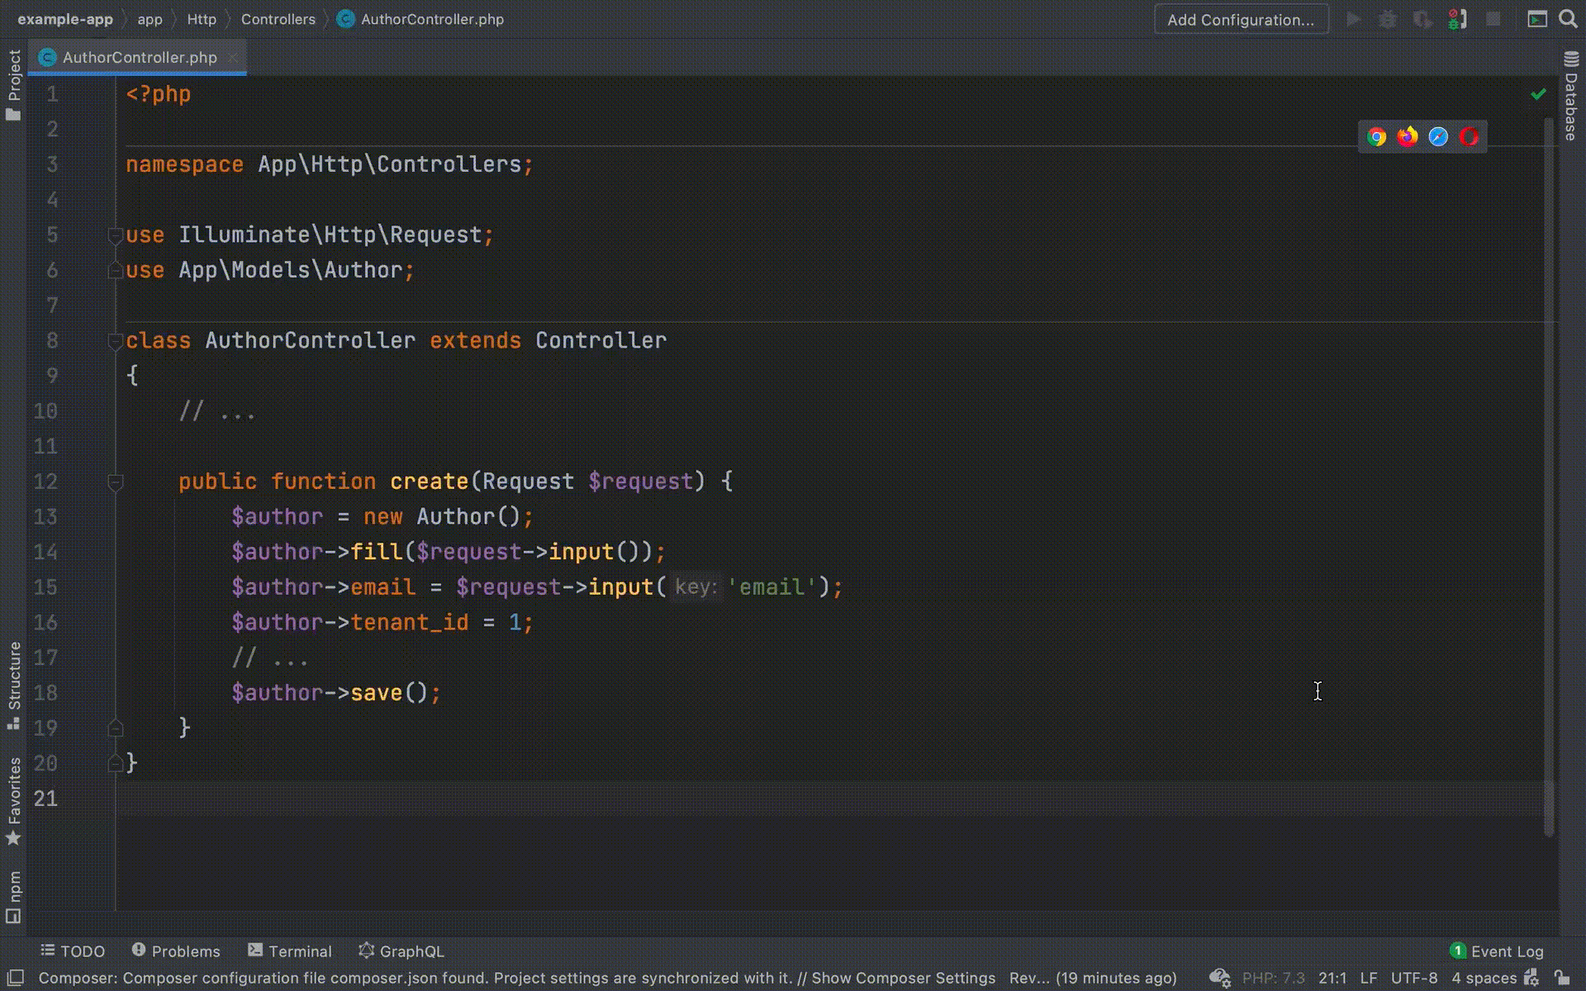Click the green inspection checkmark icon
The image size is (1586, 991).
click(x=1538, y=94)
